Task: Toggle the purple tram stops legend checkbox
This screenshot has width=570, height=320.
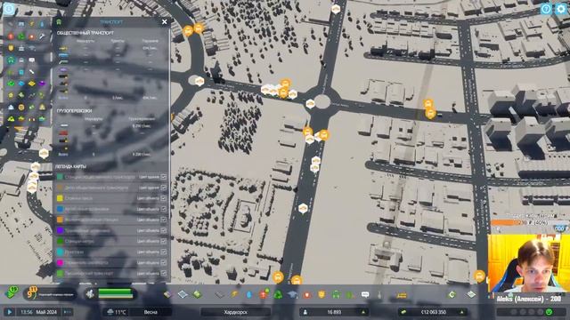Action: pos(164,230)
